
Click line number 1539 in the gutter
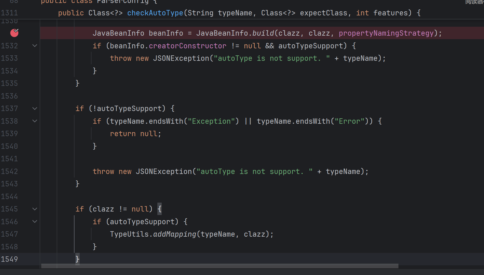(9, 134)
